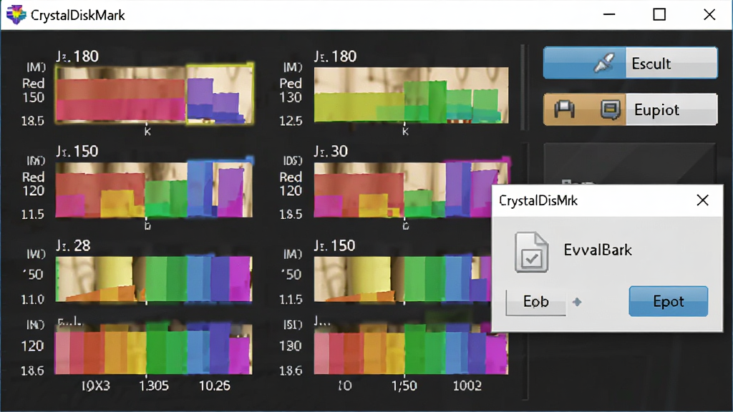Click the Eob button in dialog
Screen dimensions: 733x412
tap(535, 302)
